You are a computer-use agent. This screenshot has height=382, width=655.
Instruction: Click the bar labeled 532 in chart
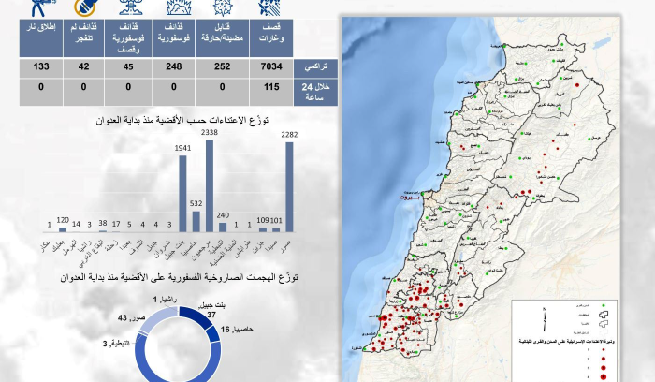[x=196, y=220]
